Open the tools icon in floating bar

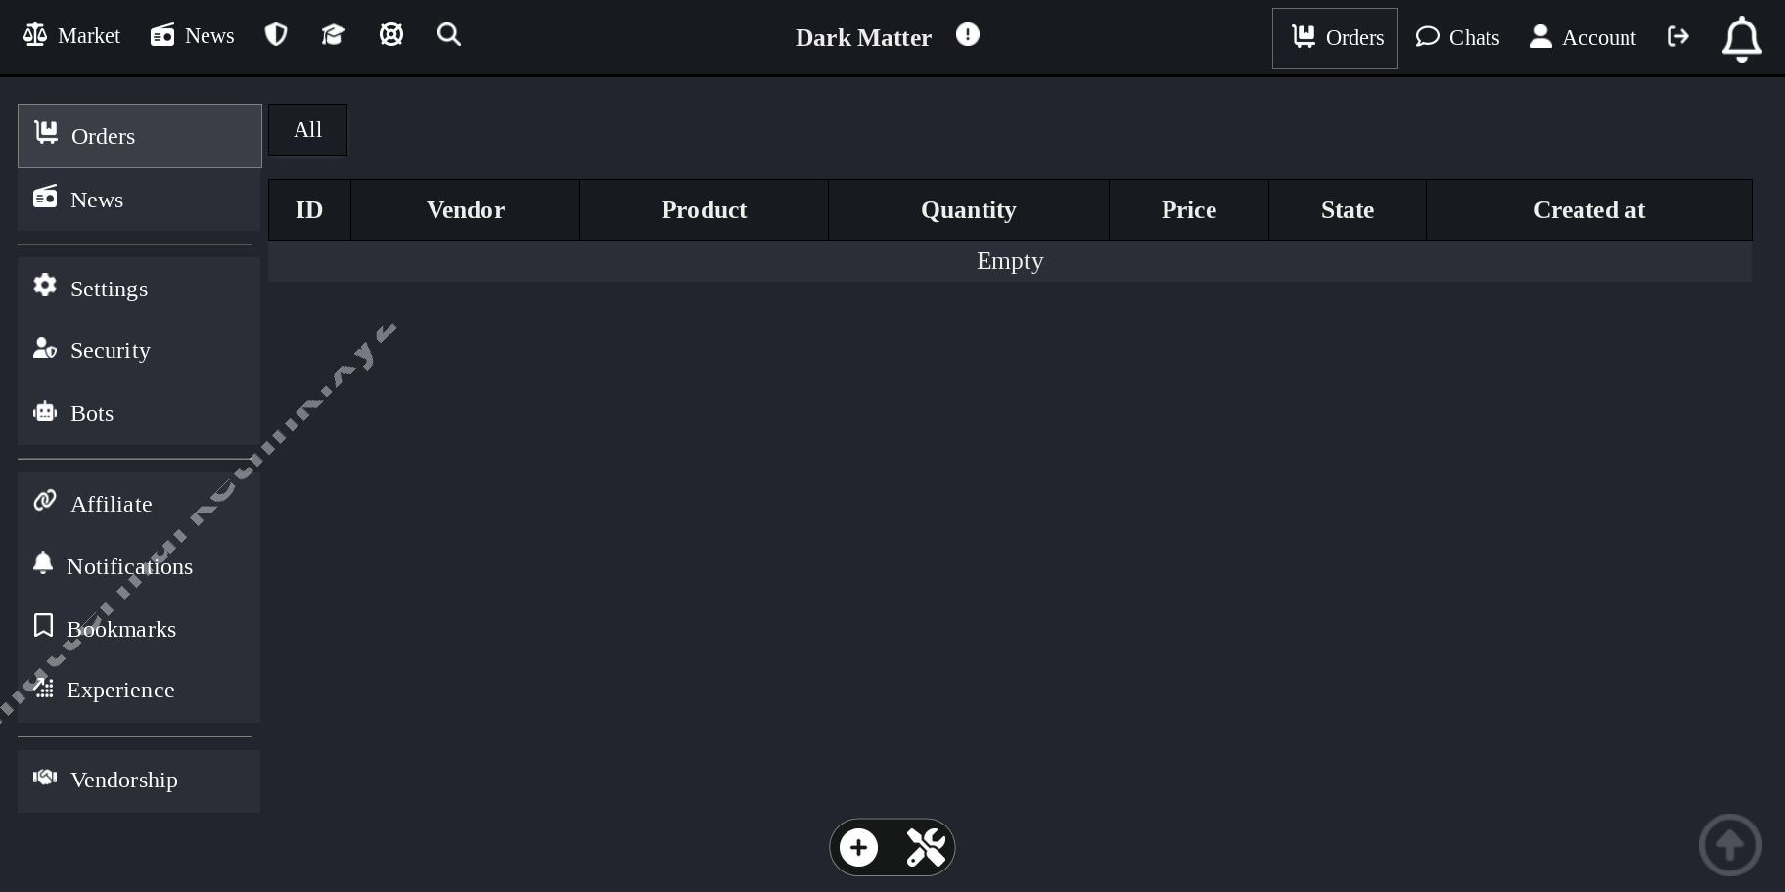[925, 847]
